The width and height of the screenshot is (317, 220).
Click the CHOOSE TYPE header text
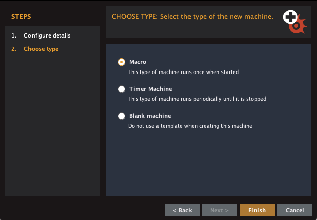(193, 17)
